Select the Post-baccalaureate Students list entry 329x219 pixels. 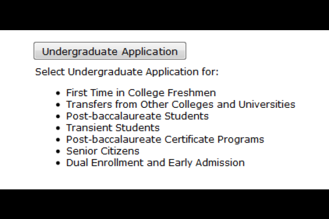tap(138, 116)
